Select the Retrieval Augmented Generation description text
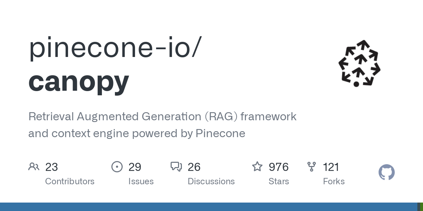This screenshot has width=423, height=211. point(162,125)
